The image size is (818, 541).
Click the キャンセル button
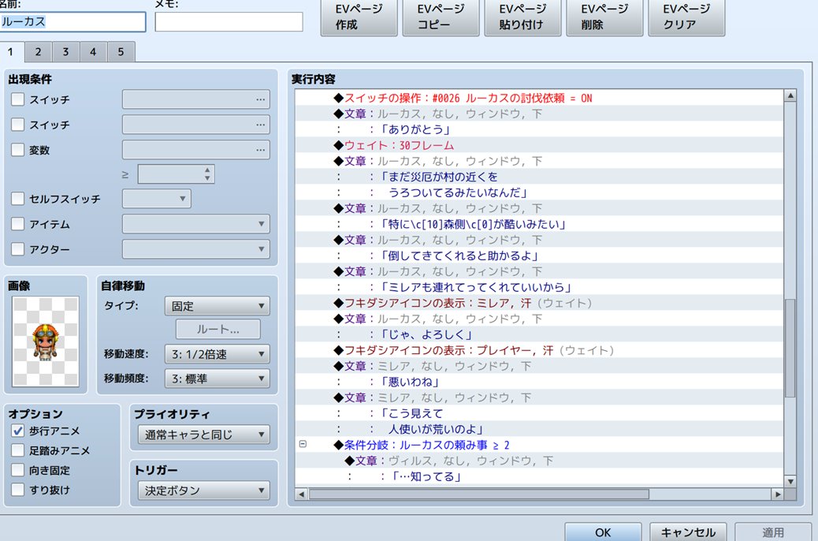click(x=688, y=532)
